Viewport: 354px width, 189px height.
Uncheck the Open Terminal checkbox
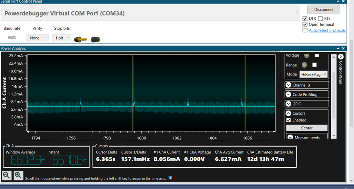pos(305,24)
